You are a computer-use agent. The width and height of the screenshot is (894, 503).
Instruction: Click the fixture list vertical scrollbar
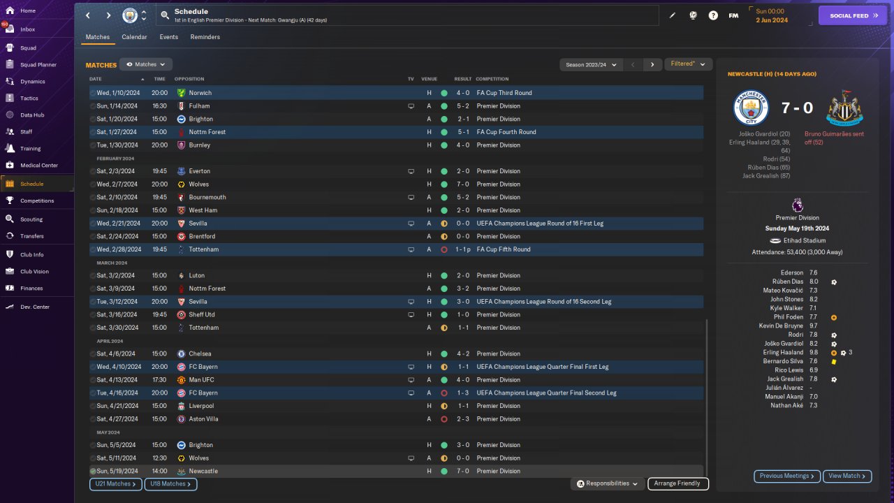(x=707, y=398)
